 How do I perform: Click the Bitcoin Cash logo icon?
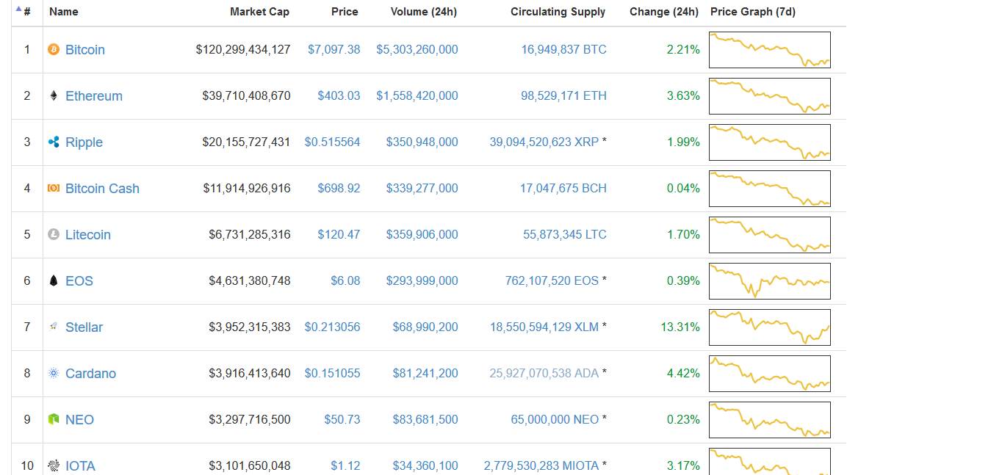point(53,188)
